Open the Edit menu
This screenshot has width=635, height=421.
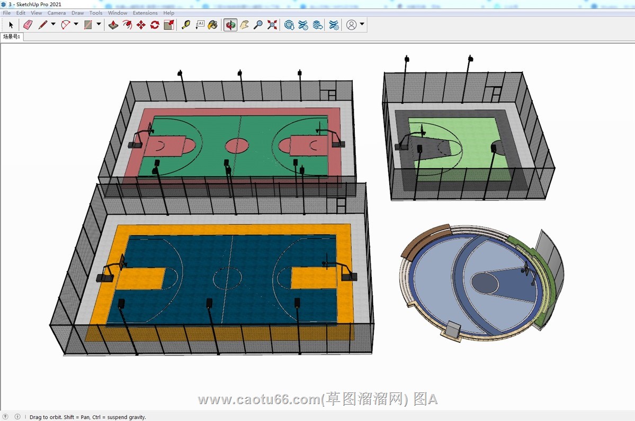21,13
